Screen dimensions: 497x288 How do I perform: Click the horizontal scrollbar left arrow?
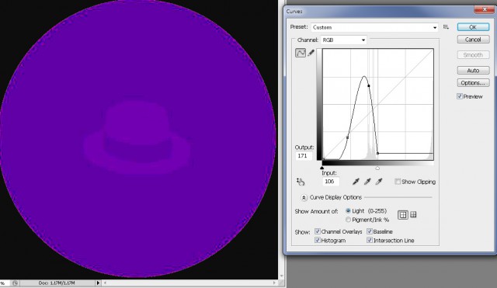[105, 283]
